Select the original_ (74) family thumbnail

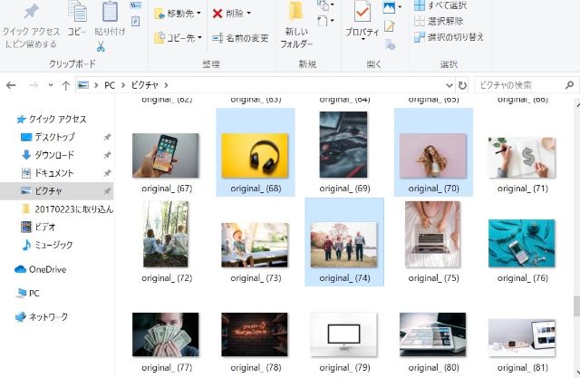tap(344, 245)
